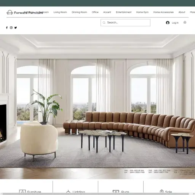Click the Forward Furniture site title
The image size is (195, 195).
29,13
